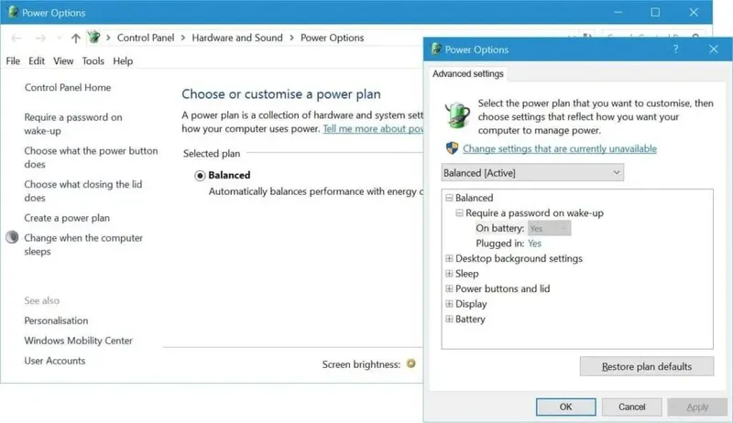Expand the Sleep tree node
Screen dimensions: 733x423
449,274
